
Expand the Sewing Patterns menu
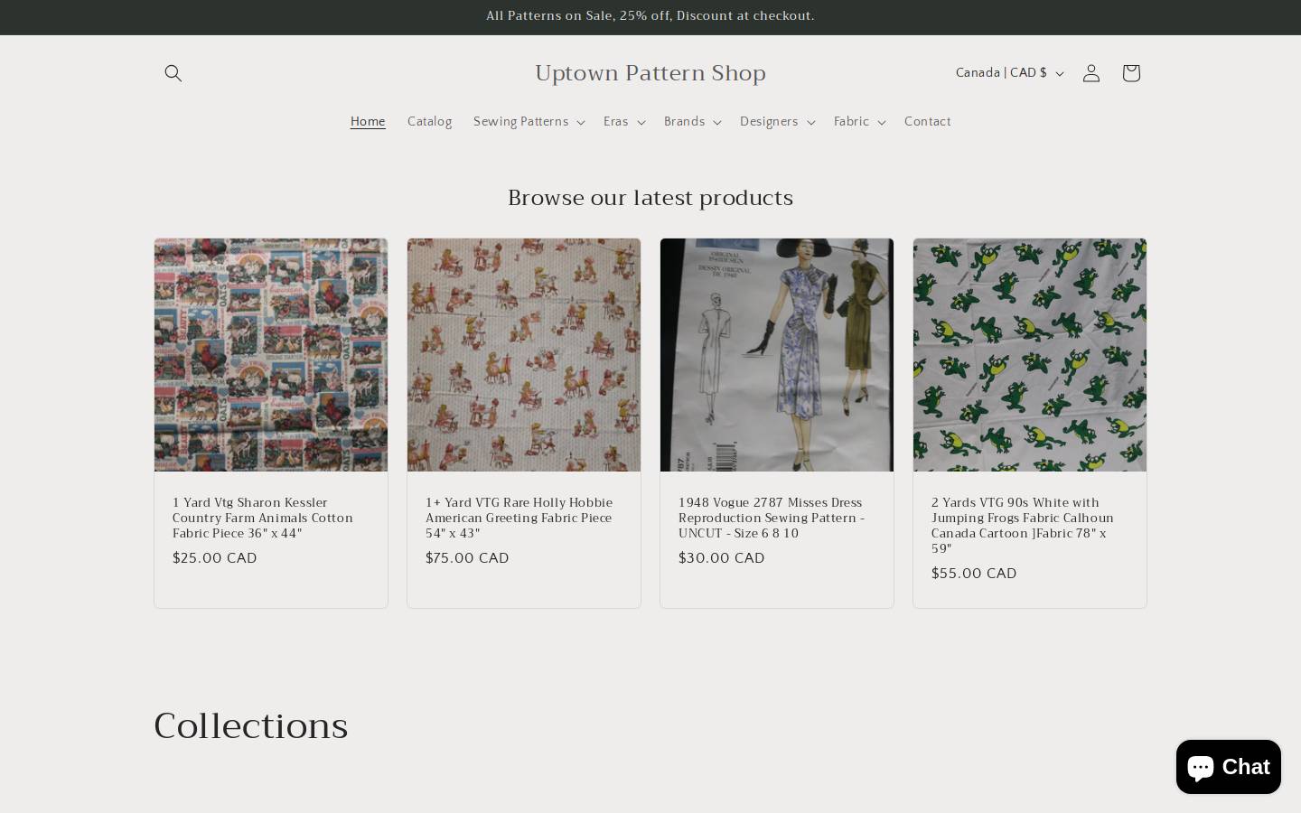point(529,122)
